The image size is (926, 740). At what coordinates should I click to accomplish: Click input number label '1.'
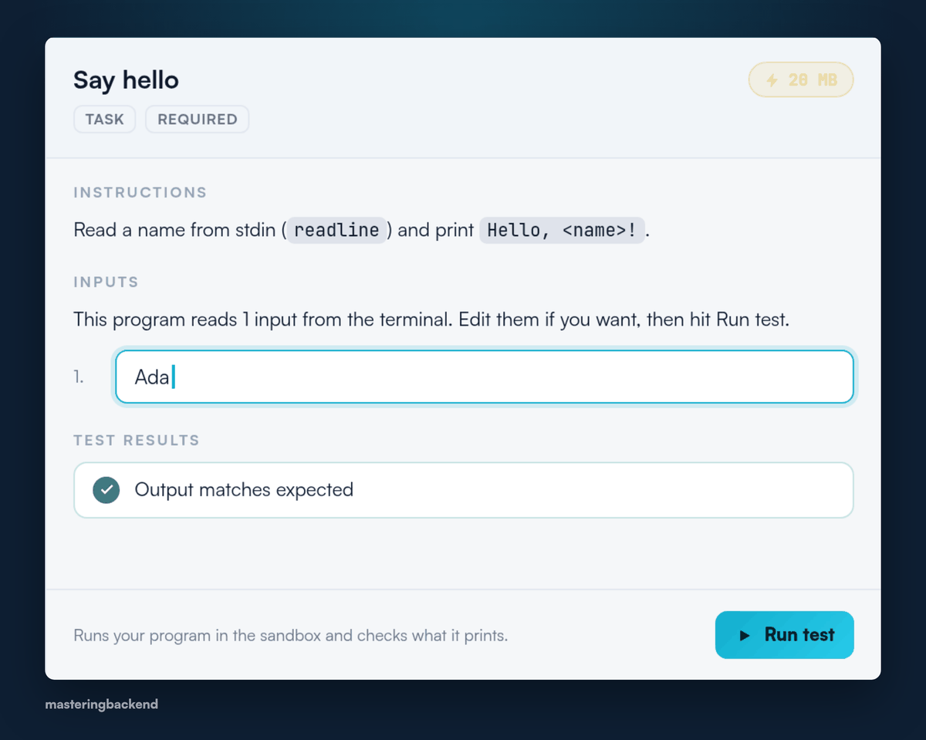pos(79,377)
